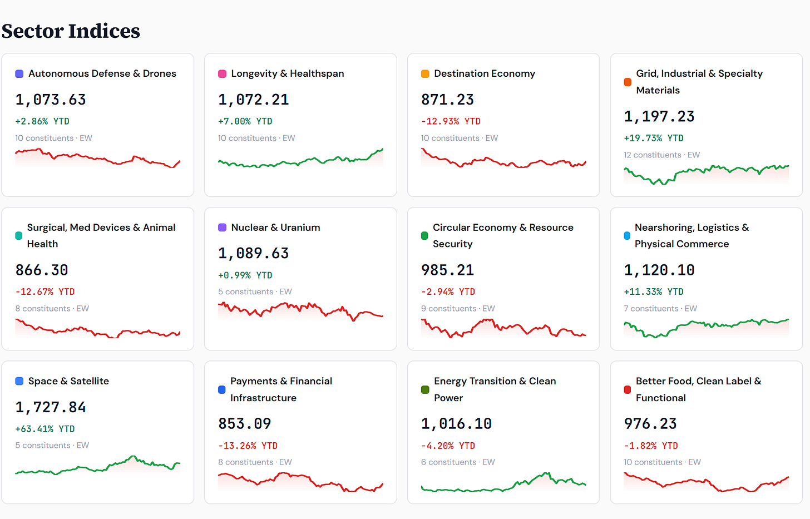This screenshot has height=519, width=810.
Task: Click the red-orange swatch beside Grid, Industrial & Specialty Materials
Action: click(628, 82)
